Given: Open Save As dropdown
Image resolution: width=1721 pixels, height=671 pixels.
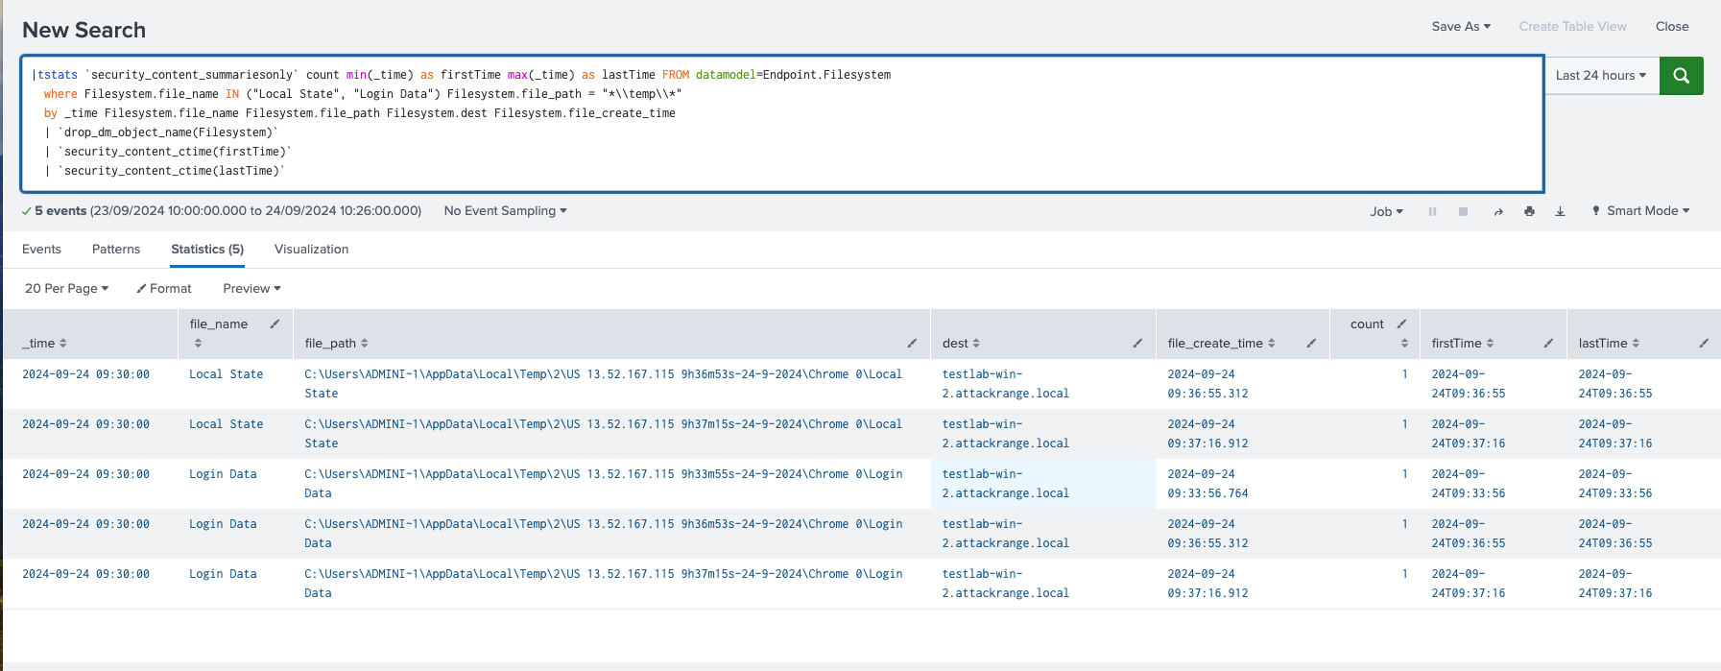Looking at the screenshot, I should click(1461, 27).
